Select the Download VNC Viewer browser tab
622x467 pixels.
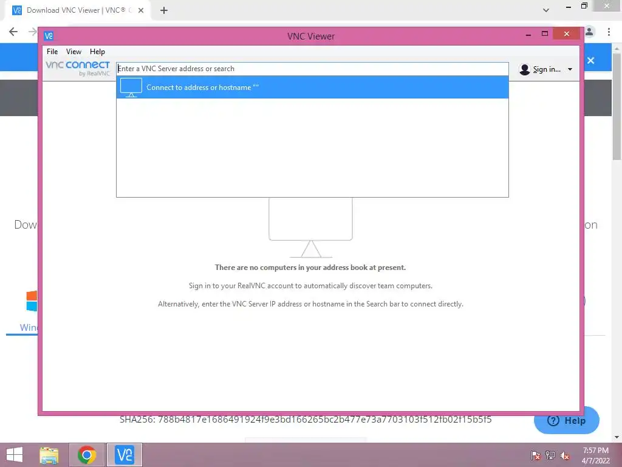point(77,10)
